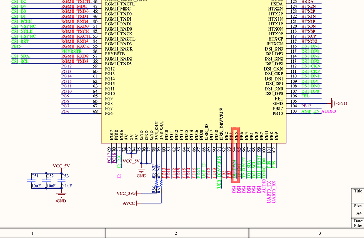Select capacitor C51 symbol
Image resolution: width=364 pixels, height=238 pixels.
[31, 181]
